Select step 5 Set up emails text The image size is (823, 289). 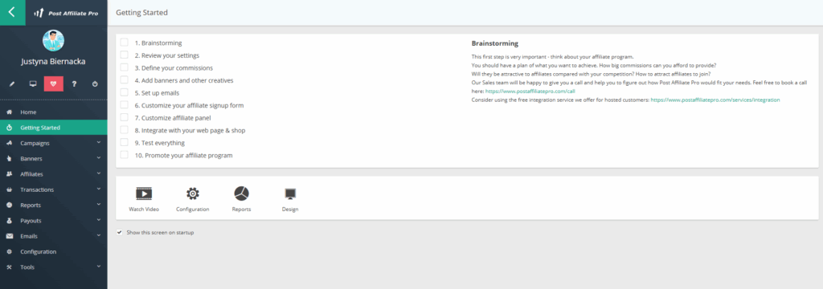click(x=157, y=93)
